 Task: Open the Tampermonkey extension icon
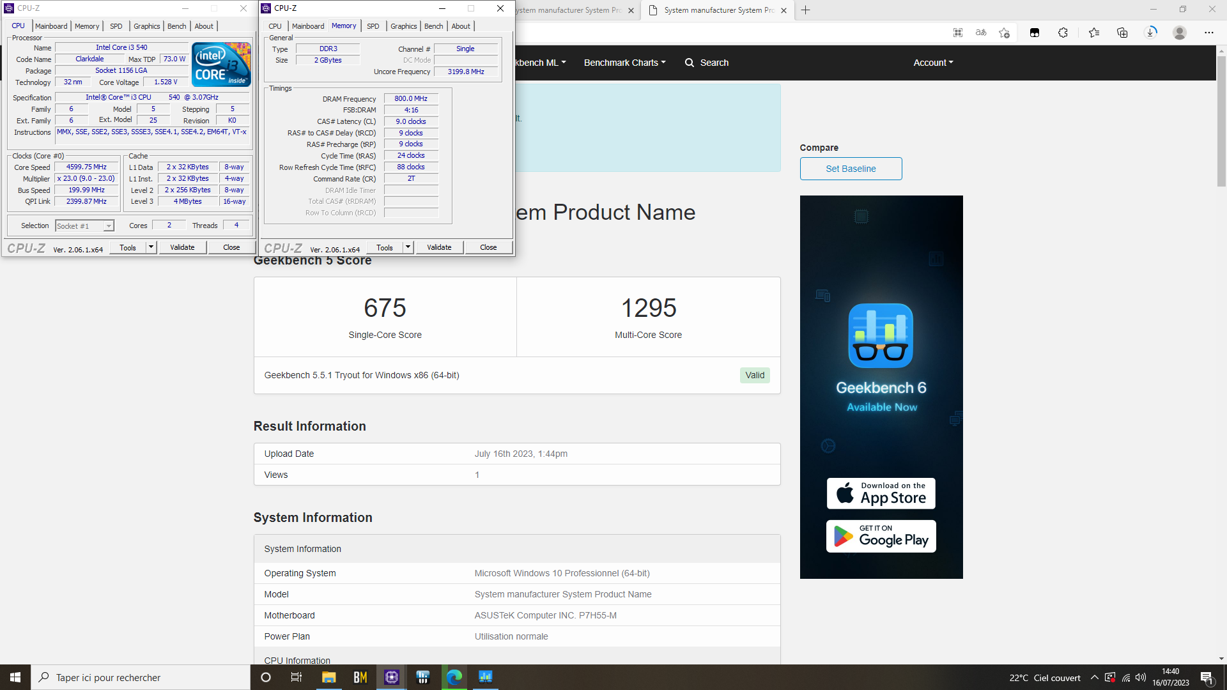[1035, 33]
